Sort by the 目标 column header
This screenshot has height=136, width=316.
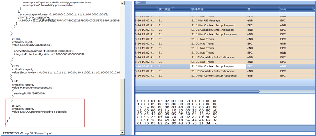coord(296,9)
